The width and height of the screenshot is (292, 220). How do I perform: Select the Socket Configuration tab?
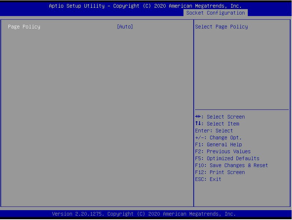[x=216, y=13]
